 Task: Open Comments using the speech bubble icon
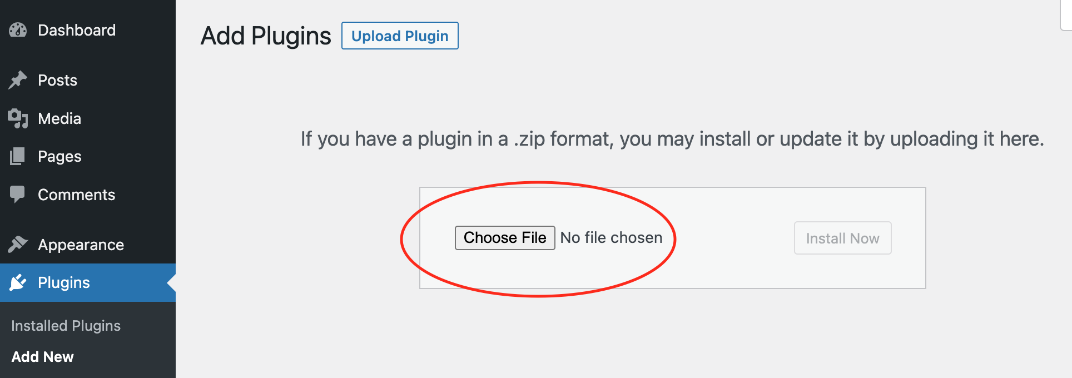[x=18, y=194]
